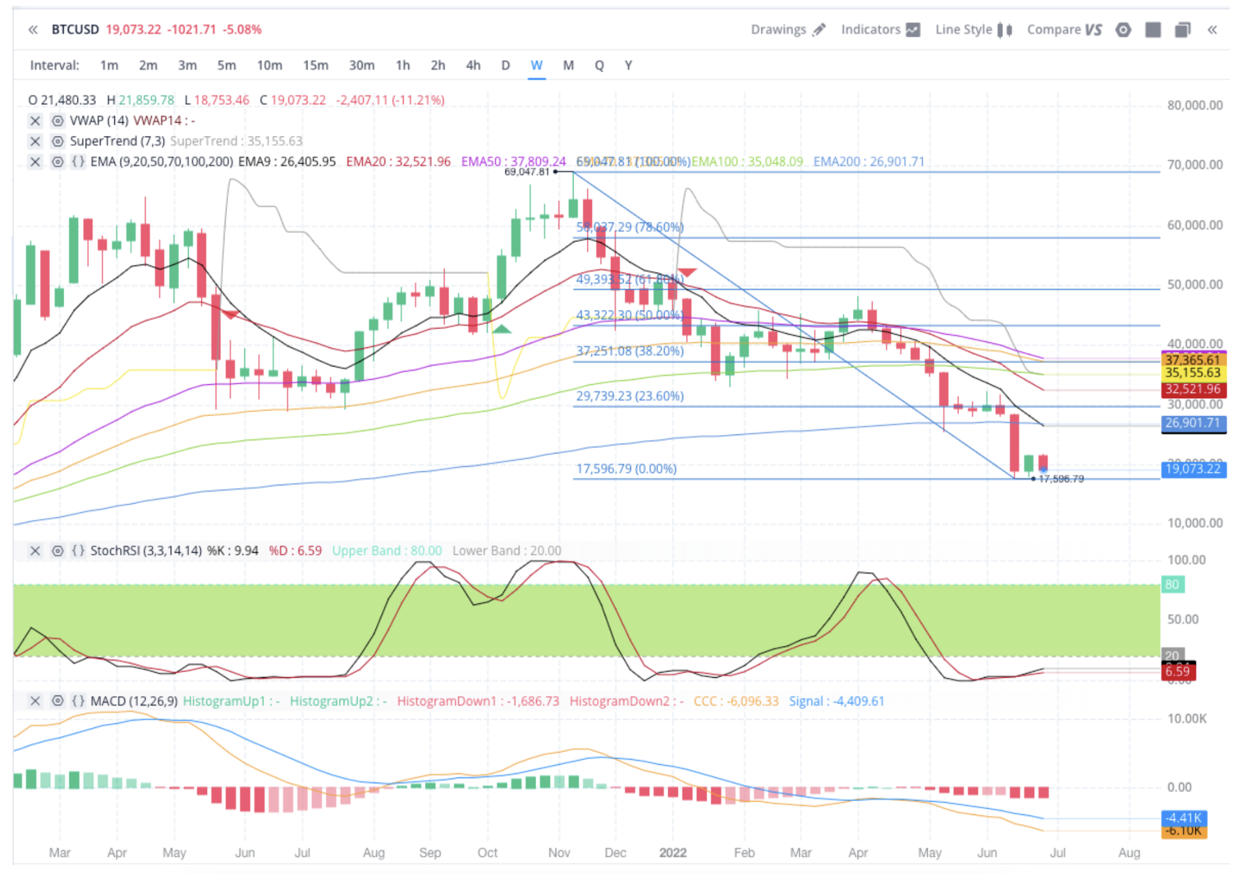Open chart settings gear icon
1241x874 pixels.
click(x=1123, y=29)
